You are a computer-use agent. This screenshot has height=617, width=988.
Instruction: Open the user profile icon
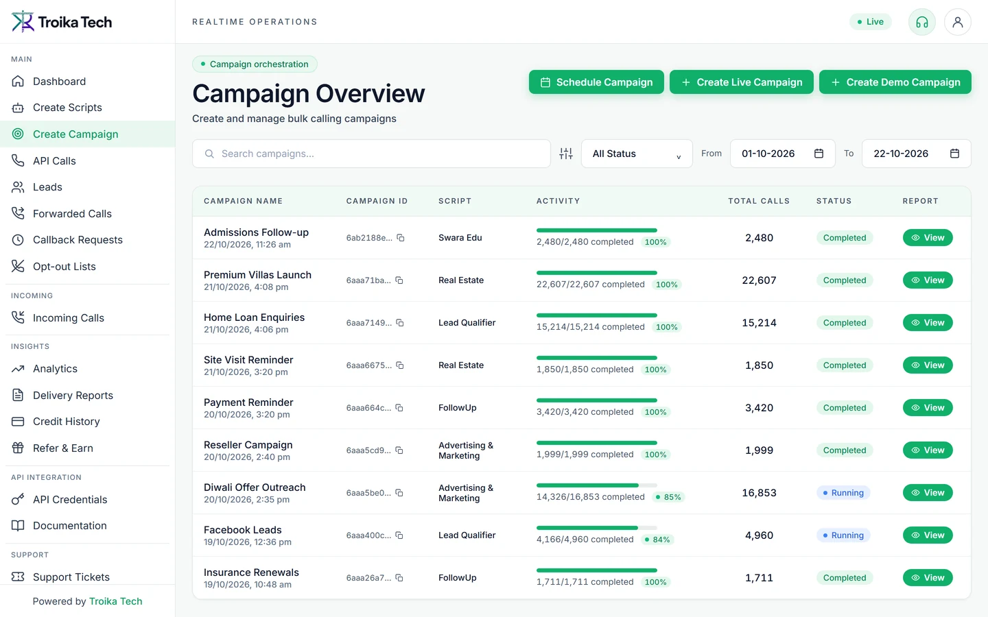coord(958,22)
